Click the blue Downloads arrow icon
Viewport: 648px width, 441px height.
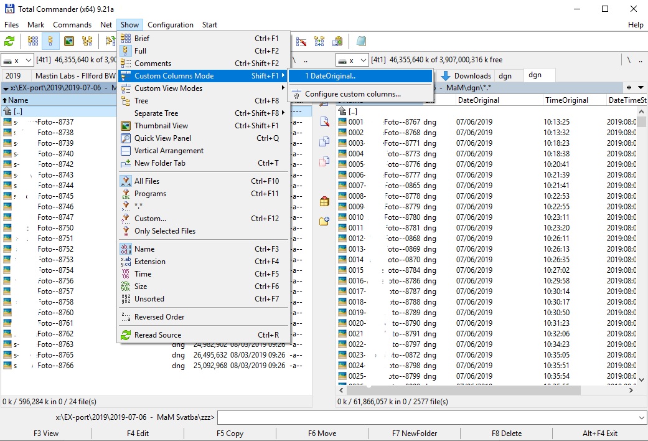click(x=446, y=76)
